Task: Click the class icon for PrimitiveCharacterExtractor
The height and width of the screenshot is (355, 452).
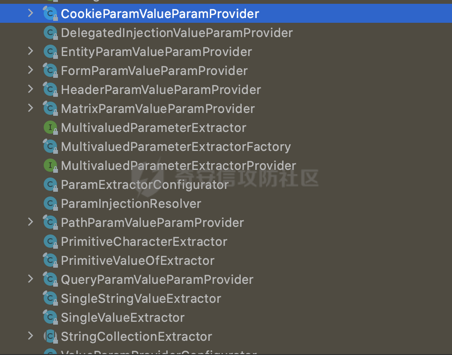Action: 50,242
